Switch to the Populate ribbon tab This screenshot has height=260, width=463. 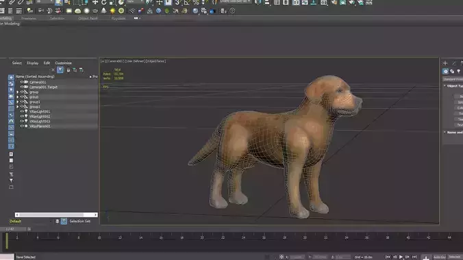[x=118, y=18]
